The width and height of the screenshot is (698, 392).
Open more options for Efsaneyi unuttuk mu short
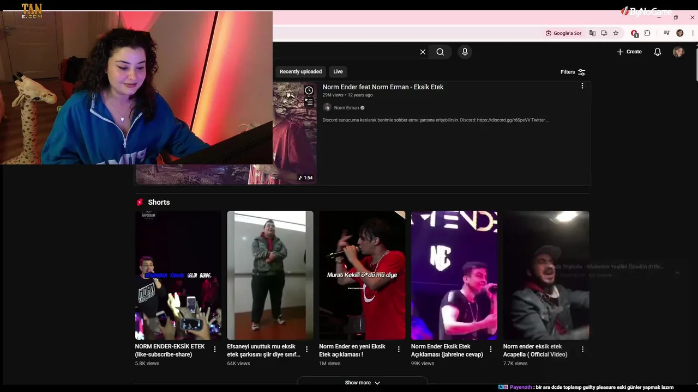(307, 350)
